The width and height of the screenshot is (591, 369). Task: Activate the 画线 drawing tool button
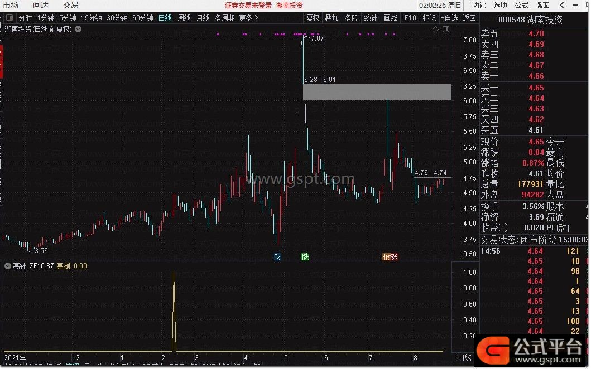tap(391, 18)
